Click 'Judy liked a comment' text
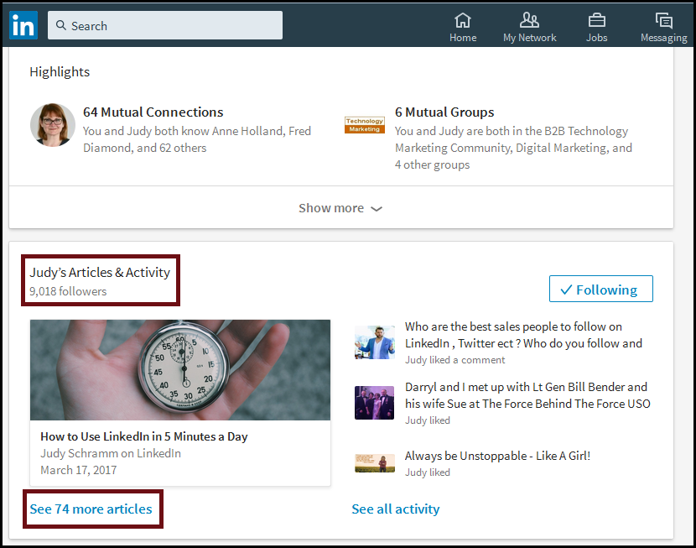Viewport: 696px width, 548px height. tap(455, 360)
